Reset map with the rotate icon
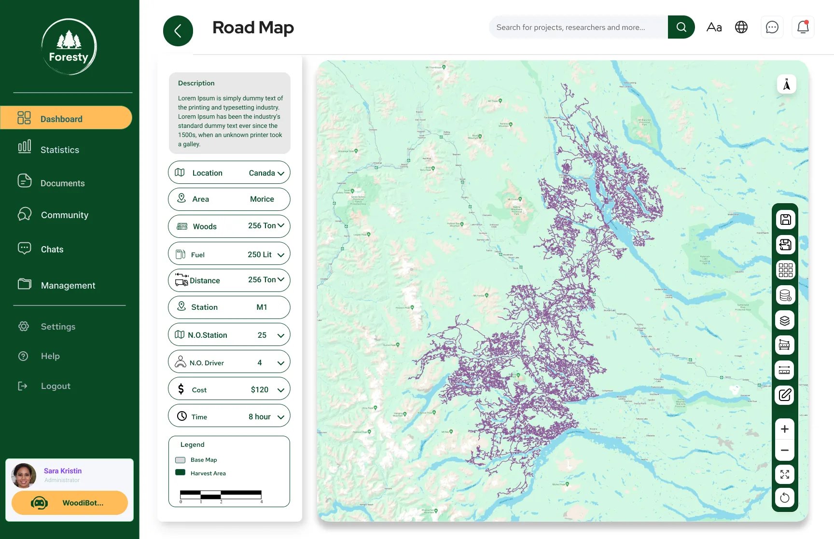Image resolution: width=834 pixels, height=539 pixels. click(x=785, y=498)
